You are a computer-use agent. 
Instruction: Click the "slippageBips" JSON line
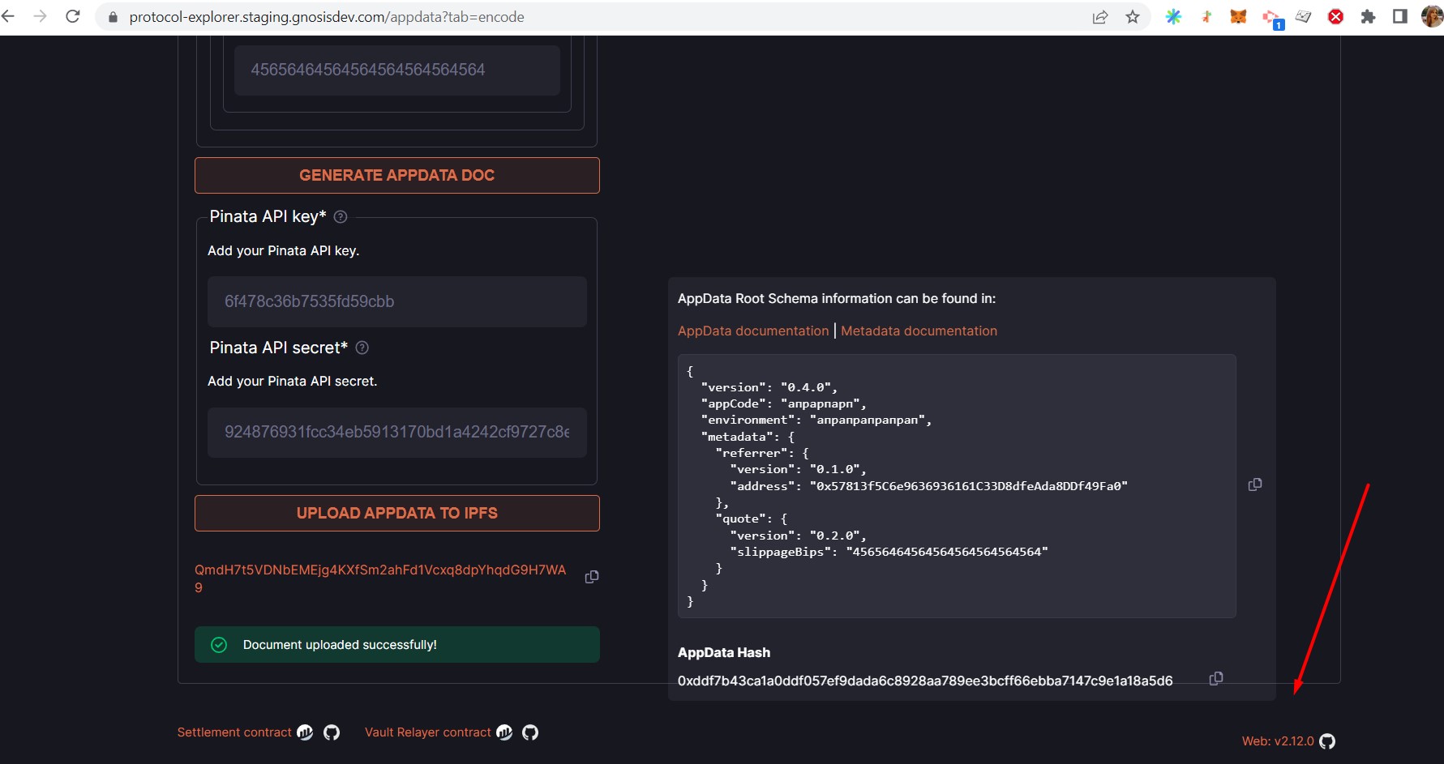[x=889, y=552]
